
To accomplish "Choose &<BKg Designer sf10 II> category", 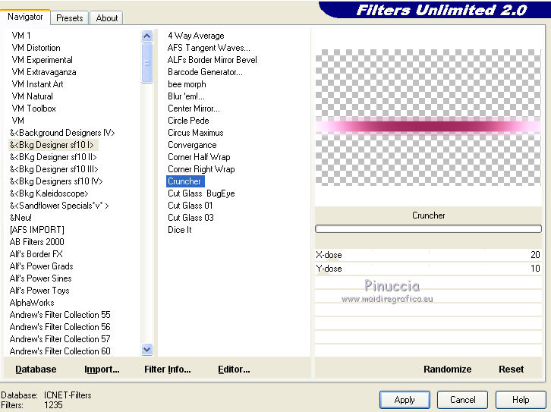I will pos(53,157).
